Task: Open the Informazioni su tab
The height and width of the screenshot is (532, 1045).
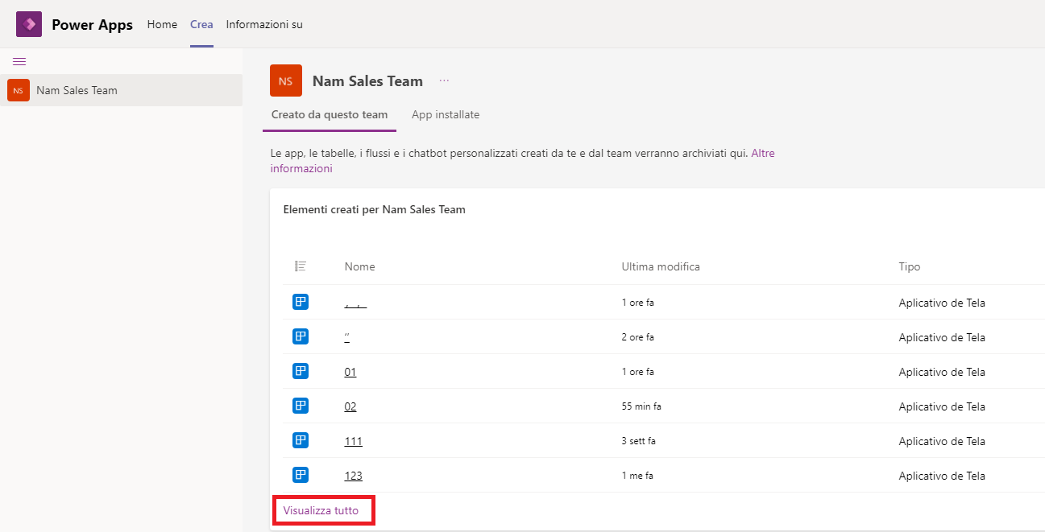Action: [264, 24]
